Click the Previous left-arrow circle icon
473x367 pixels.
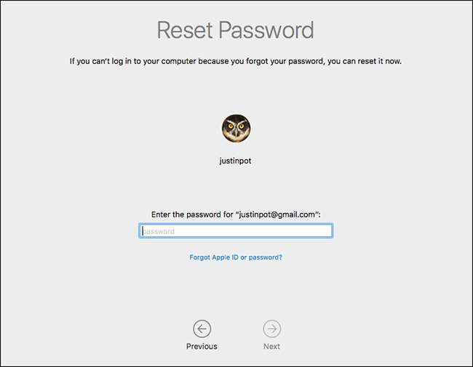(x=202, y=329)
